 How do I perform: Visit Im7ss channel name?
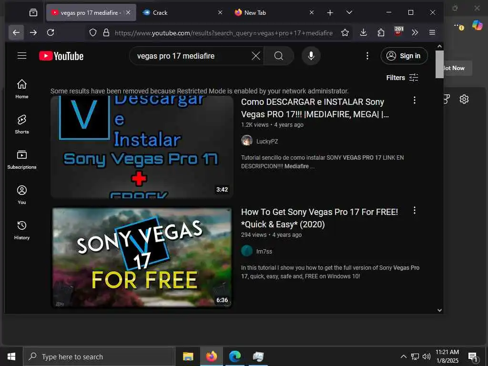click(264, 252)
